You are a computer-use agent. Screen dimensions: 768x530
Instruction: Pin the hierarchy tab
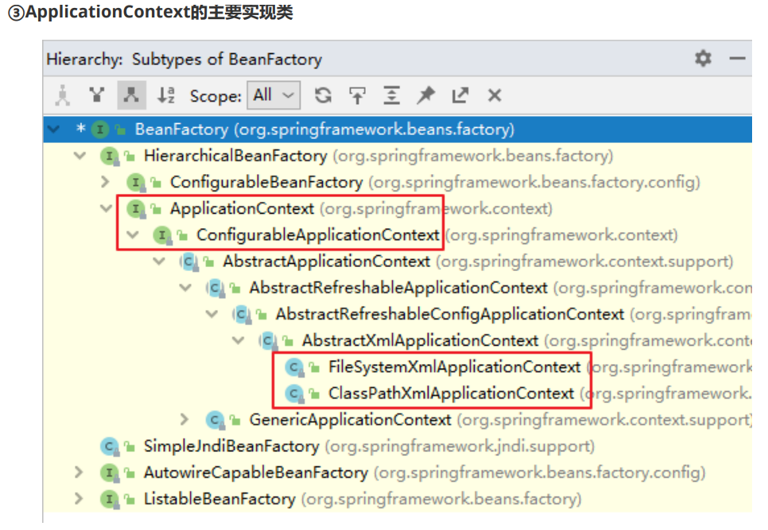tap(425, 95)
